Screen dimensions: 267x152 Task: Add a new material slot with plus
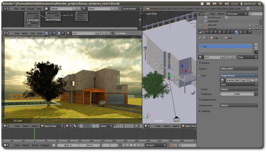[256, 45]
